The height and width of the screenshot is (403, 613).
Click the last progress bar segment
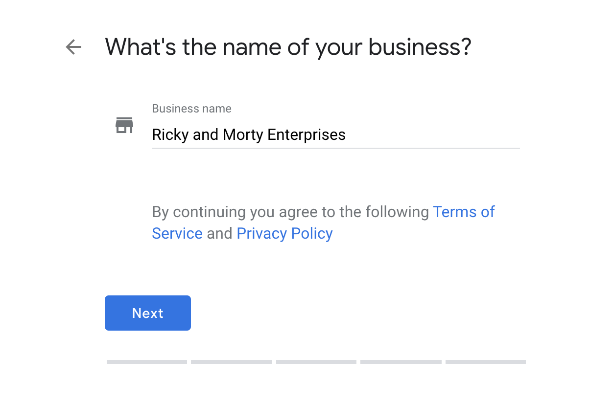point(486,362)
